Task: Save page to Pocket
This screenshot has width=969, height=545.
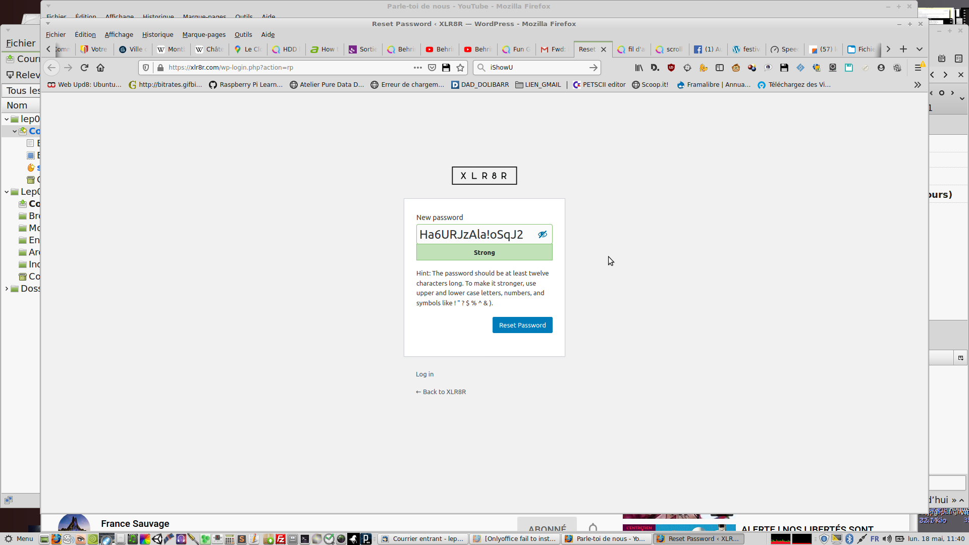Action: click(432, 68)
